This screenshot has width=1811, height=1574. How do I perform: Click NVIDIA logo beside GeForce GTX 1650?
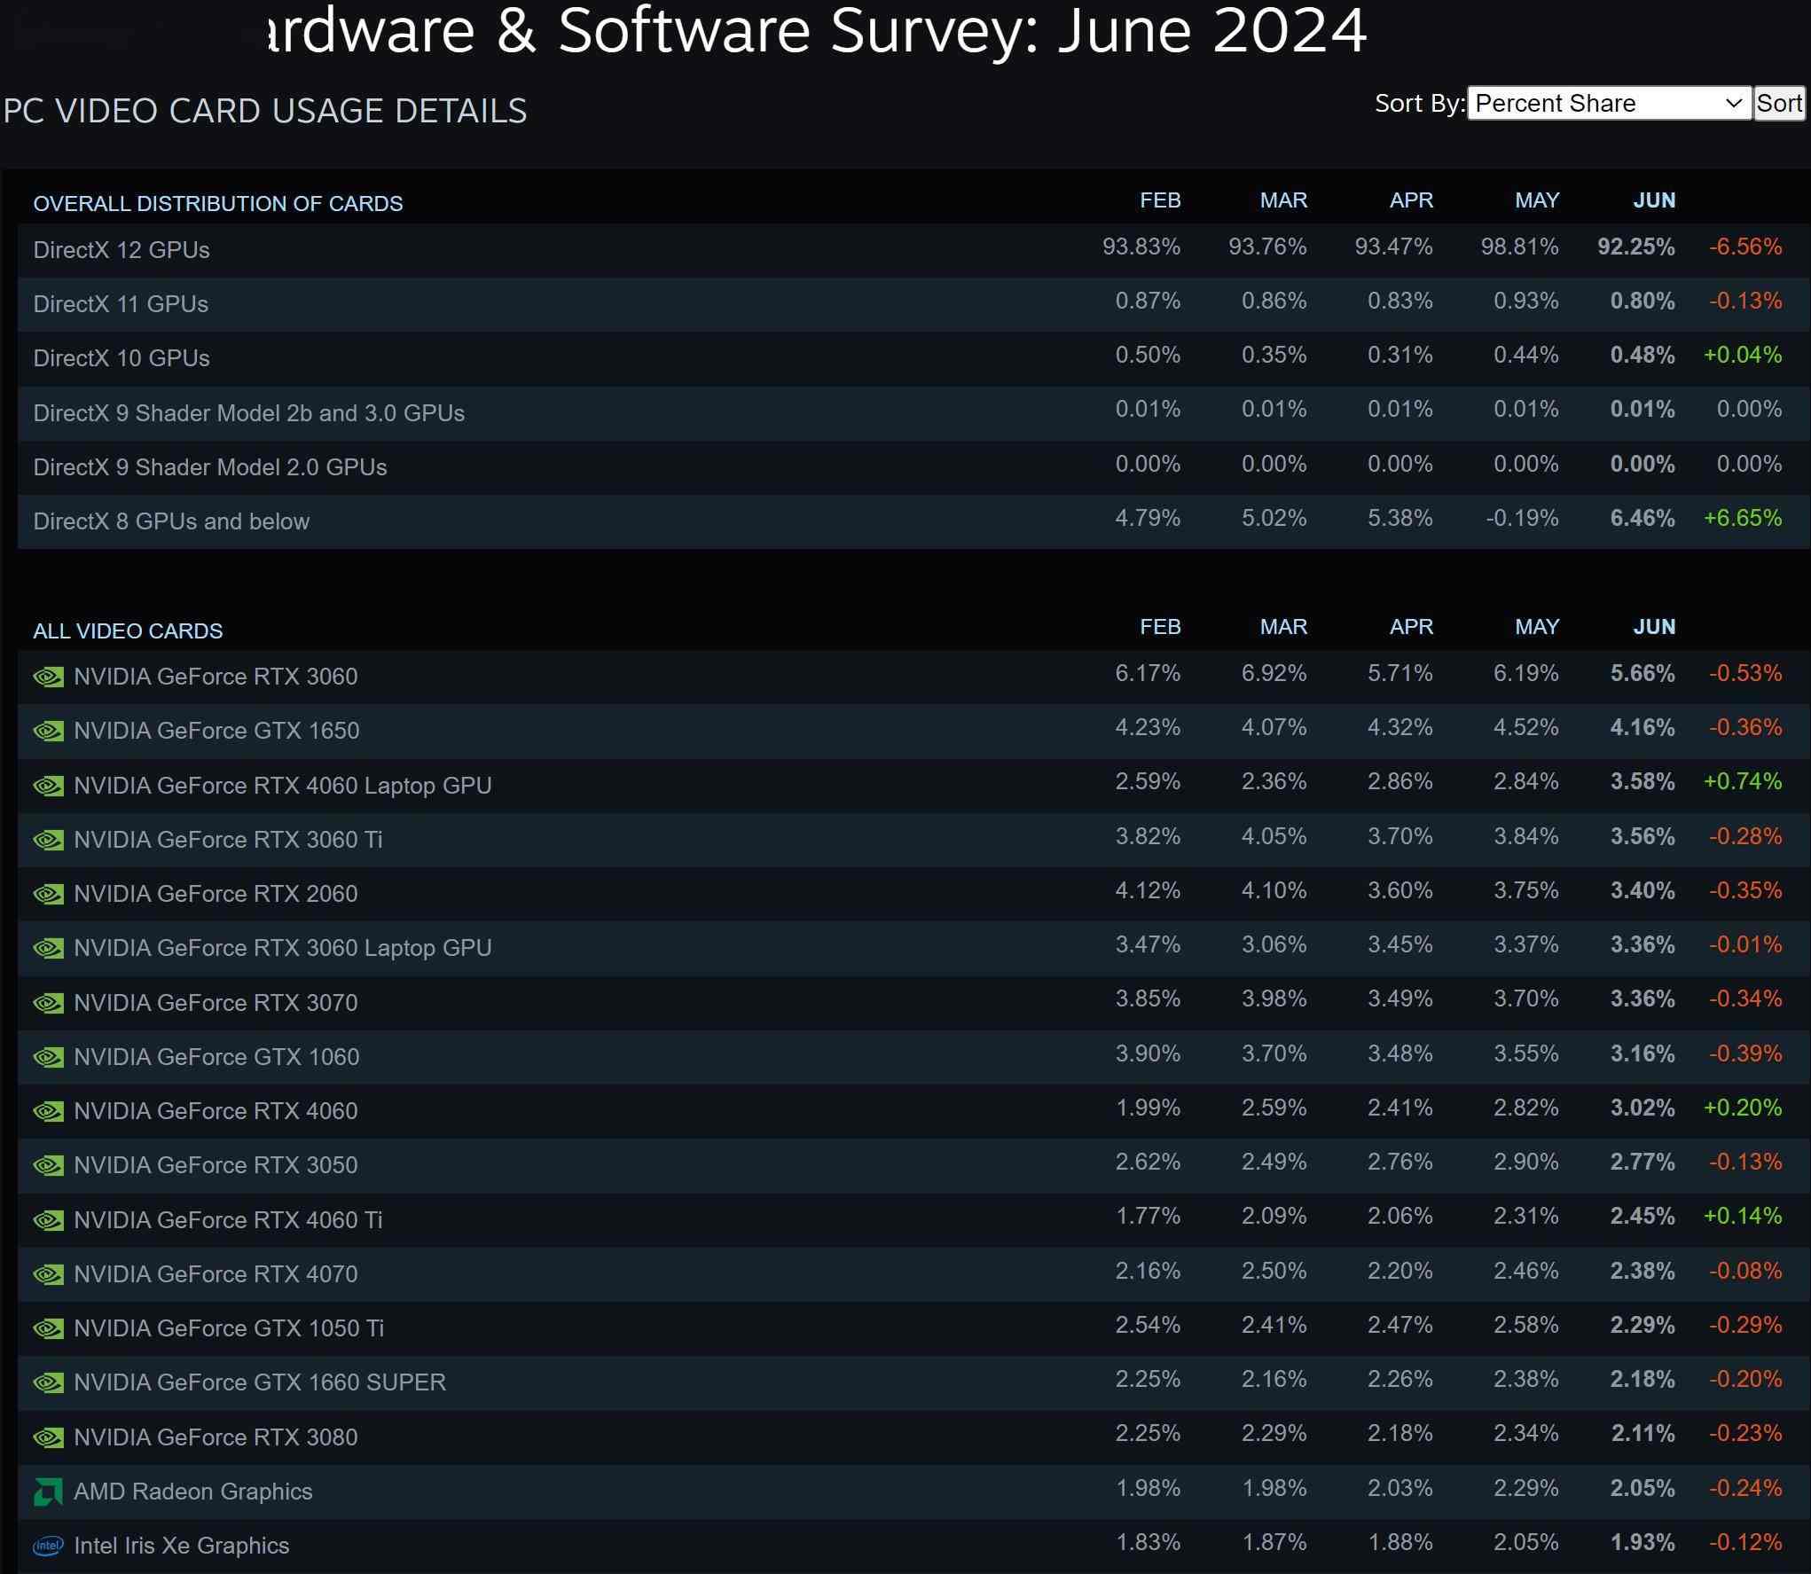click(x=49, y=731)
